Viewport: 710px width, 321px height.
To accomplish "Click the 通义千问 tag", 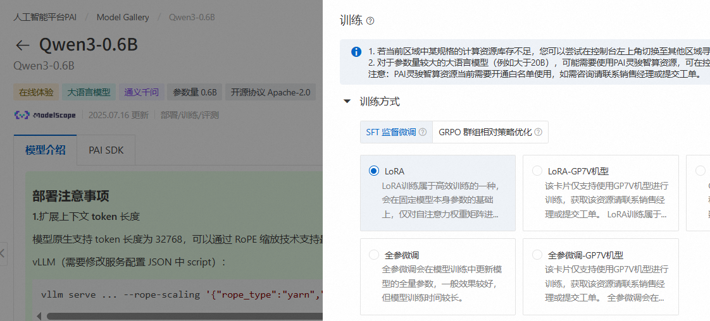I will click(142, 93).
